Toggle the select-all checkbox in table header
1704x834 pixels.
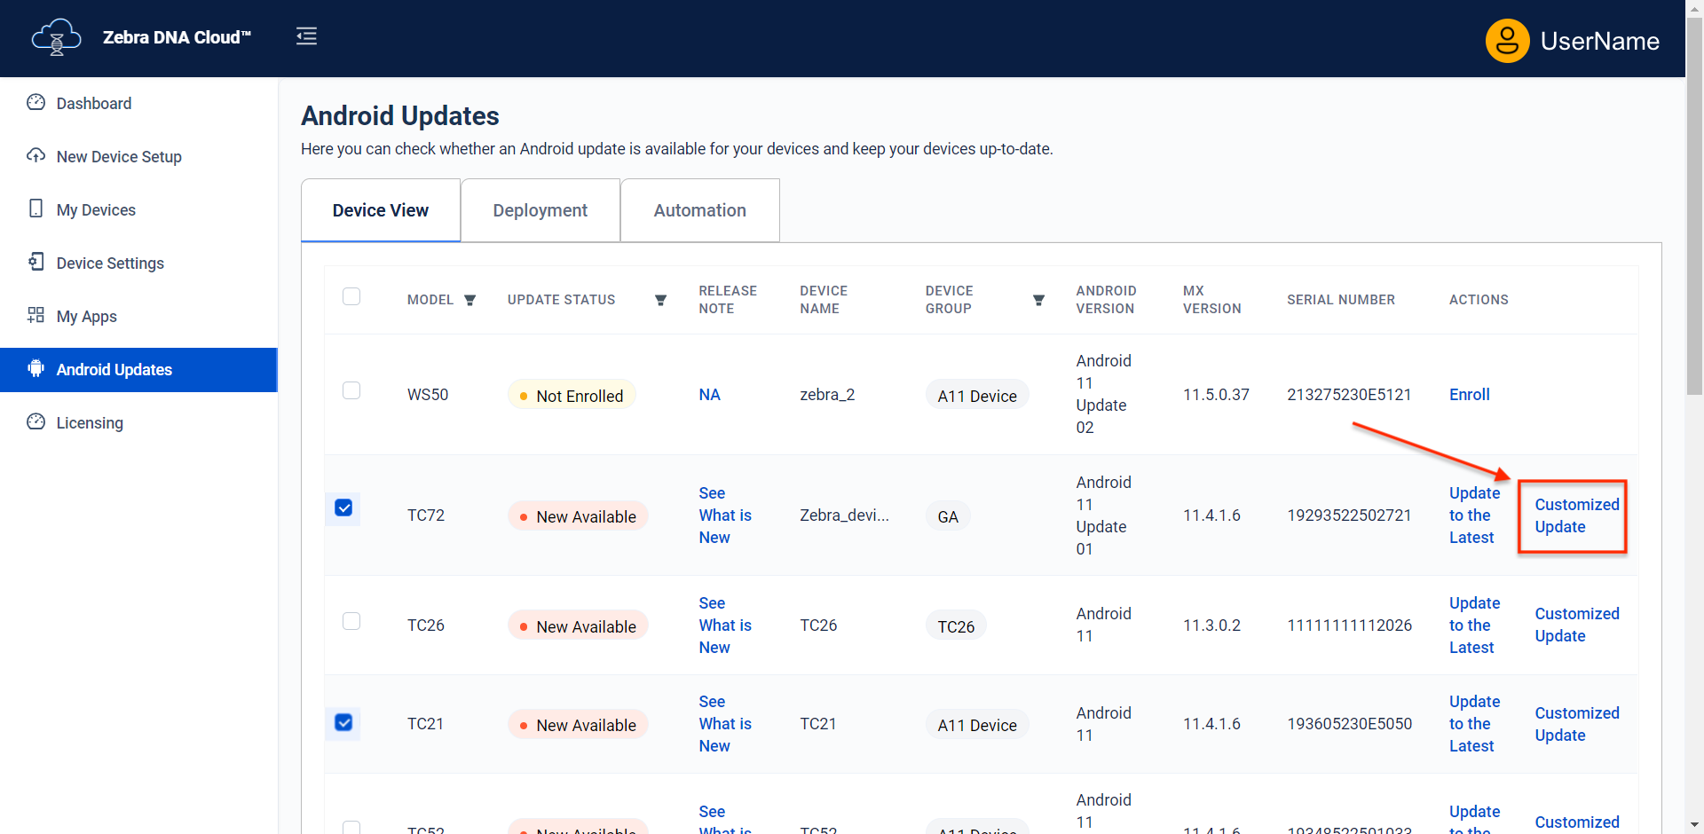(x=351, y=296)
